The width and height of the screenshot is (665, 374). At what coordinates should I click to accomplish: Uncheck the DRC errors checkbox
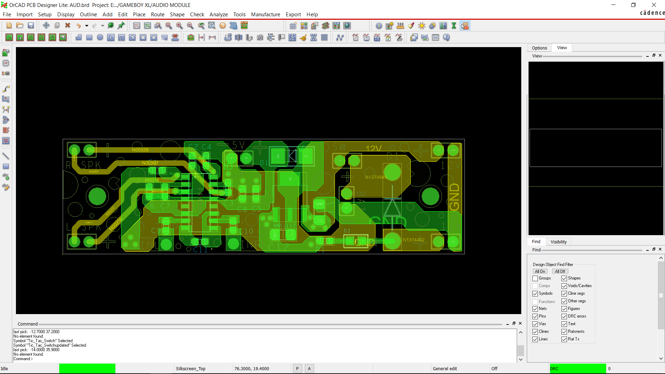coord(564,317)
